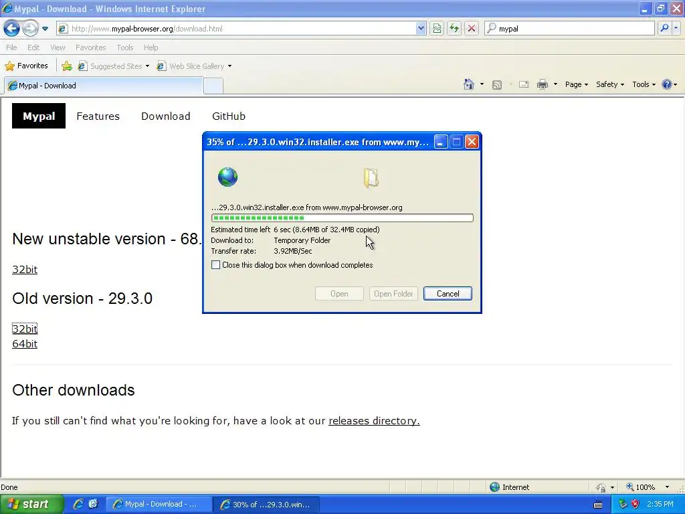The height and width of the screenshot is (514, 685).
Task: Open the releases directory link
Action: [x=374, y=420]
